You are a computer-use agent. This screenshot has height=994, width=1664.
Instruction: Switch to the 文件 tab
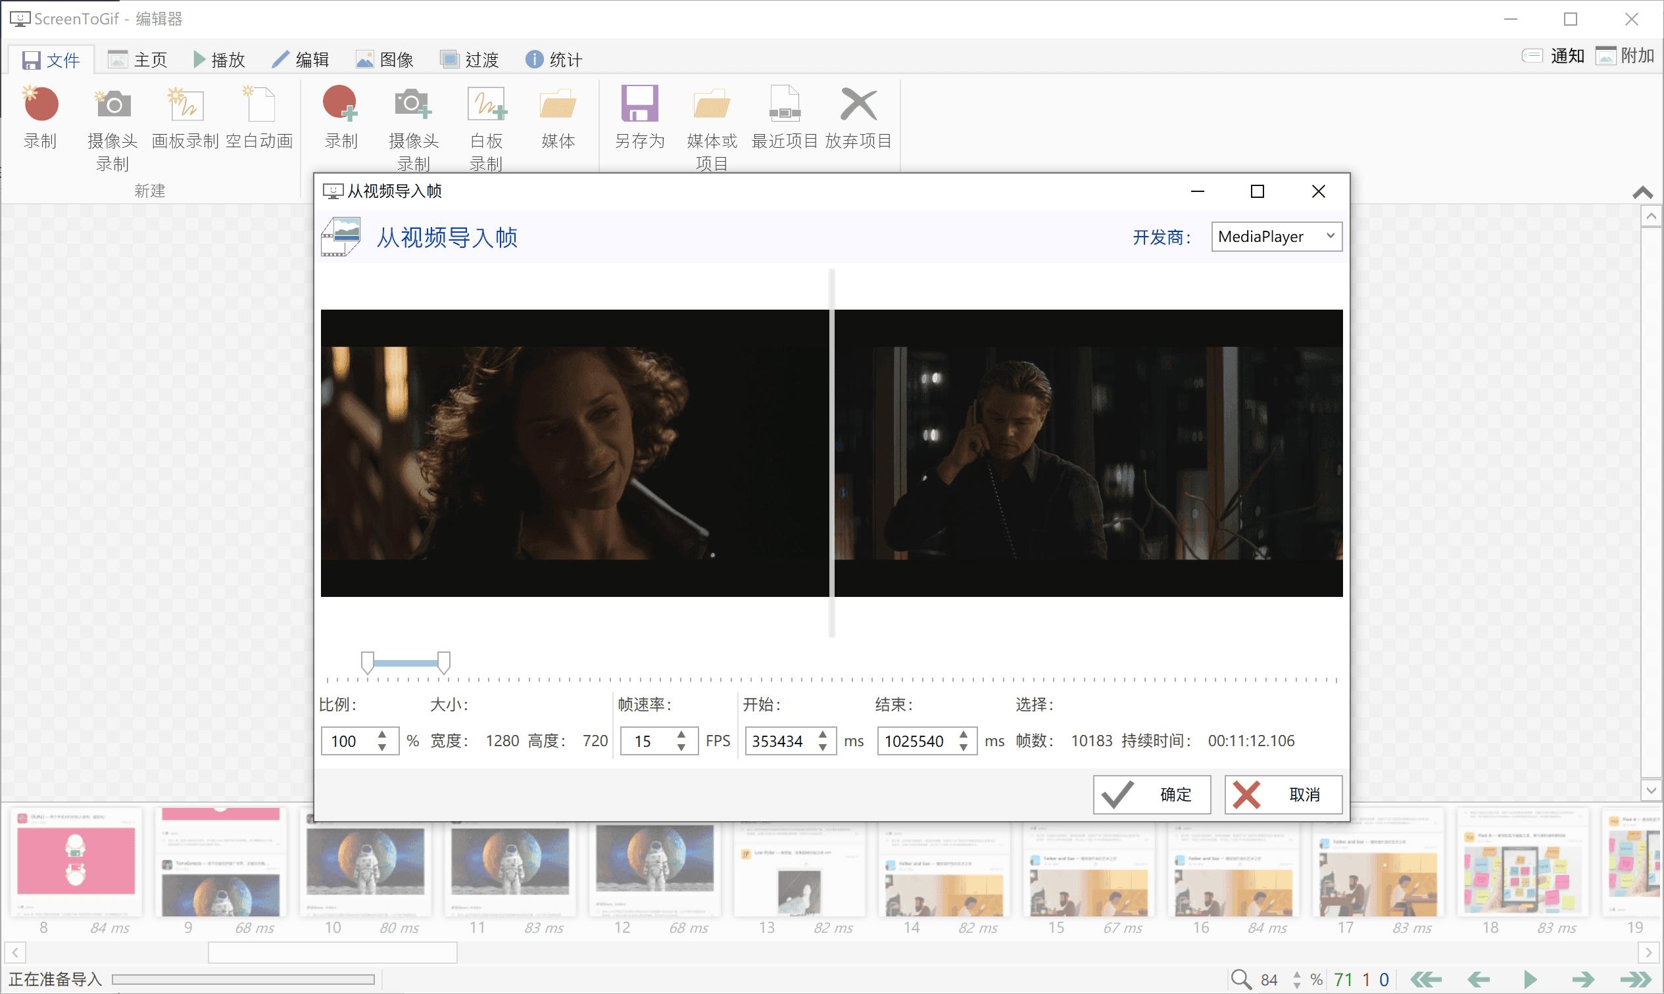coord(51,60)
